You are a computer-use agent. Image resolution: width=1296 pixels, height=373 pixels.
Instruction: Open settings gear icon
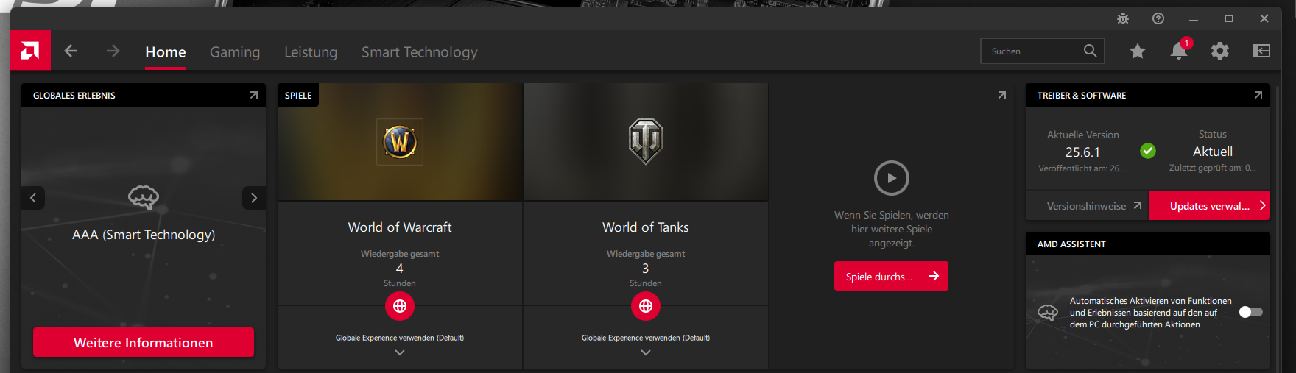(1220, 51)
